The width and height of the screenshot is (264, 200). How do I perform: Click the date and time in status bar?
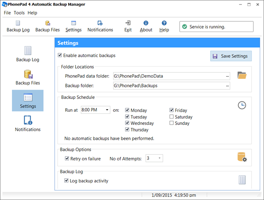point(174,195)
